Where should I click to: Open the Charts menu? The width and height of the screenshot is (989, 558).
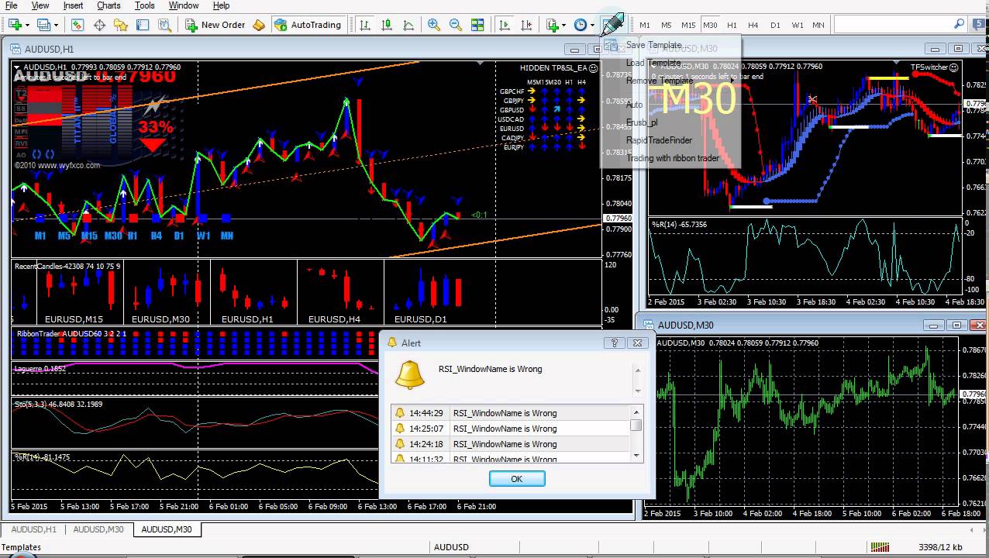coord(109,5)
